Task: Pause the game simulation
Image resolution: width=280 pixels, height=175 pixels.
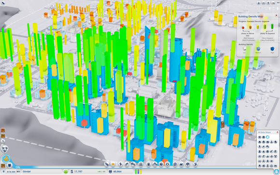Action: [x=3, y=172]
